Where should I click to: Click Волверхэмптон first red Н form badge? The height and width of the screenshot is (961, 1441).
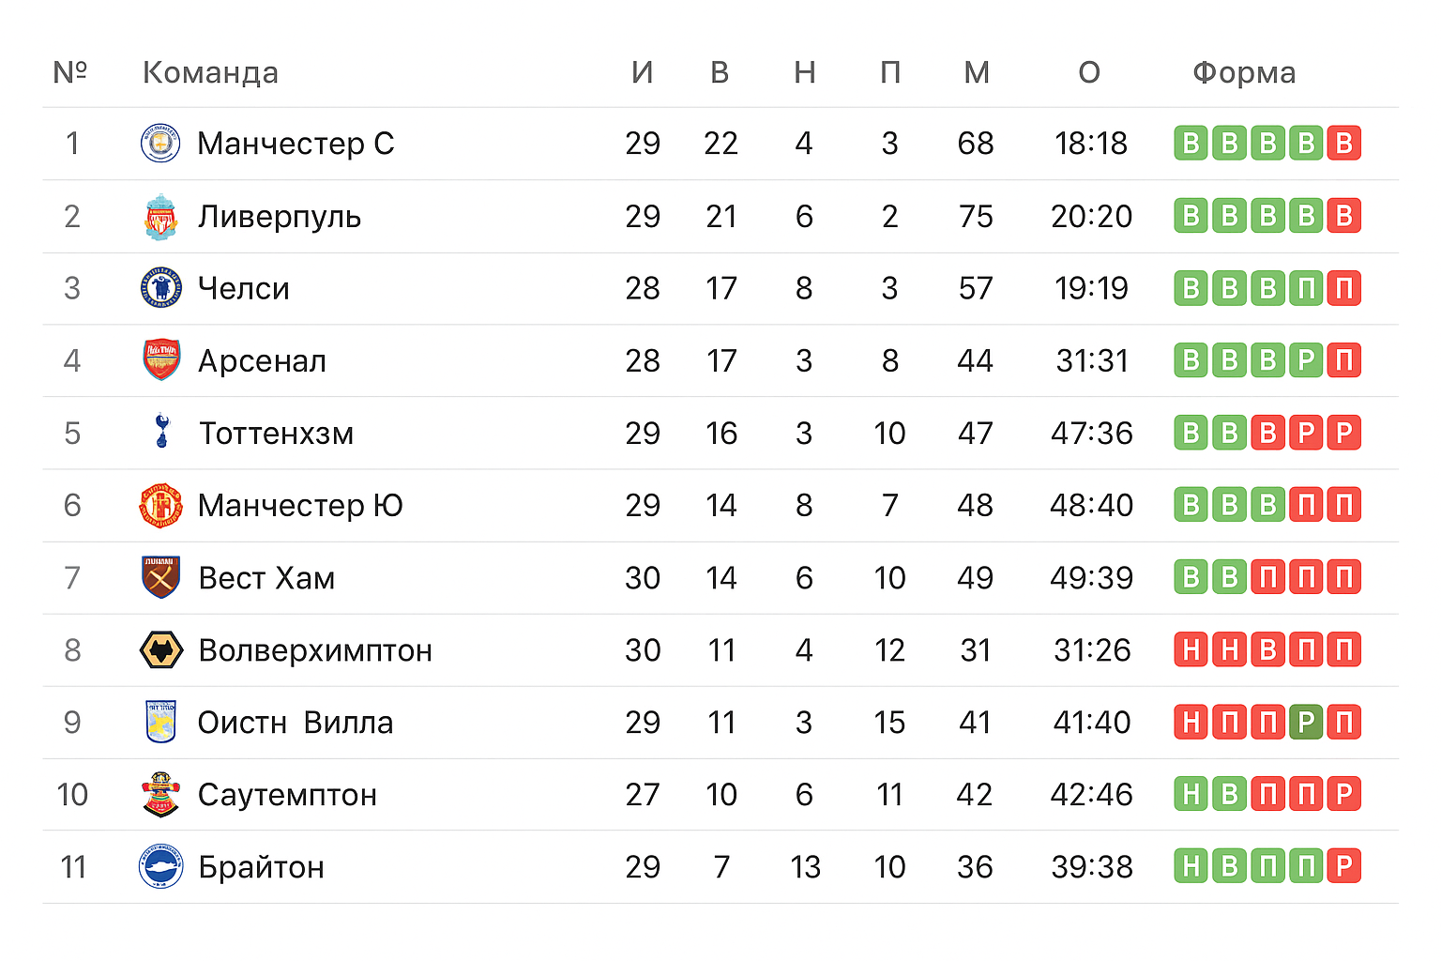[1191, 649]
